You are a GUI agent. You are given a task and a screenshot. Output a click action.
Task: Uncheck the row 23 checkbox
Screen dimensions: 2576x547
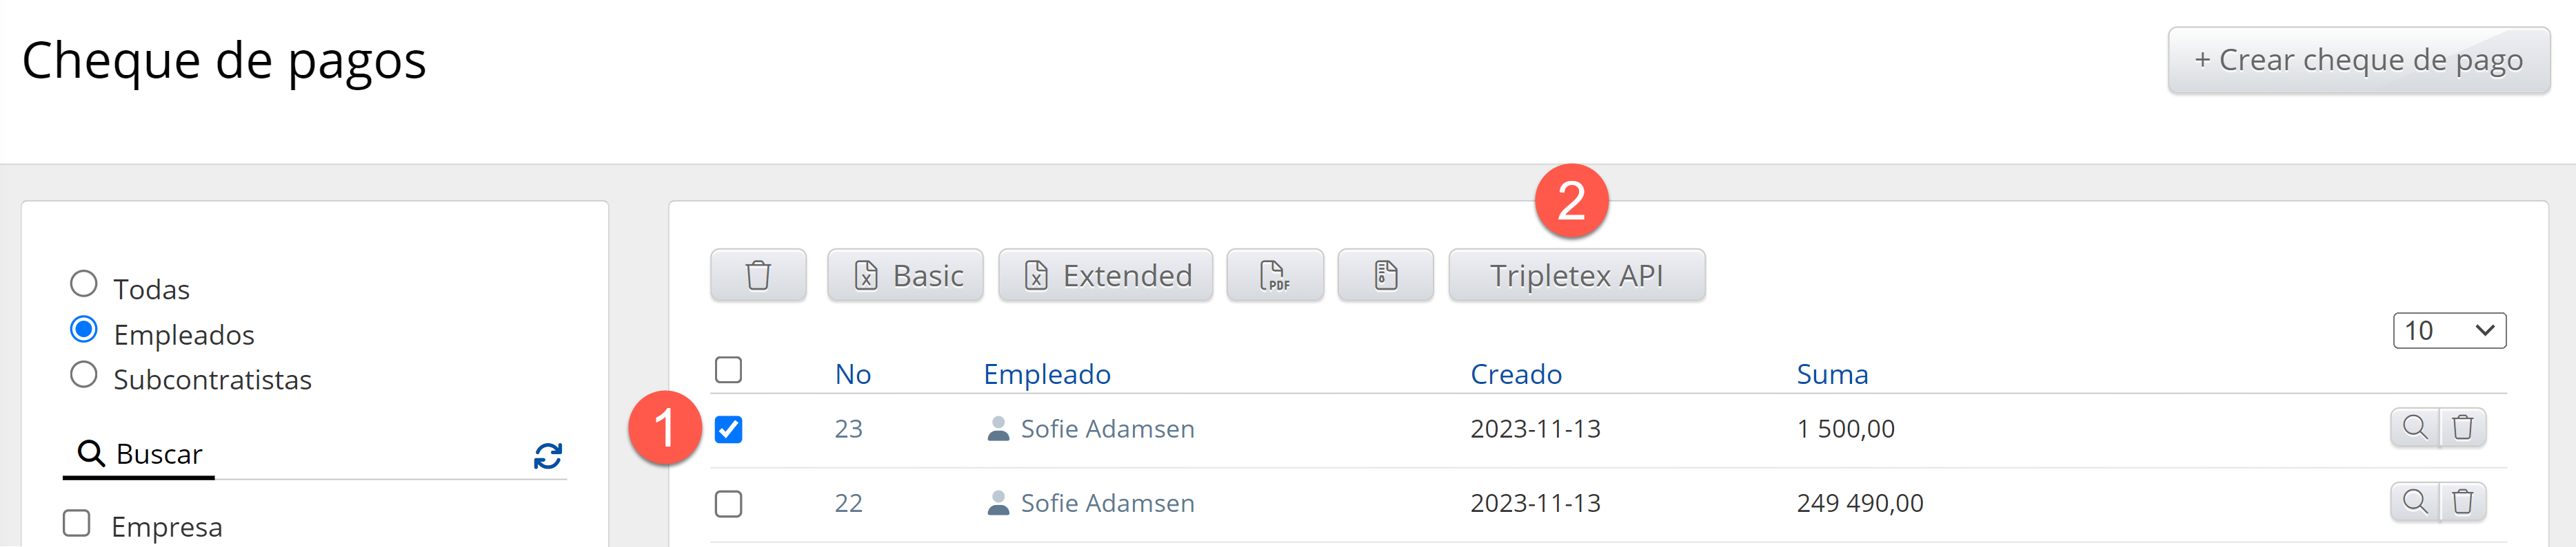(x=729, y=430)
